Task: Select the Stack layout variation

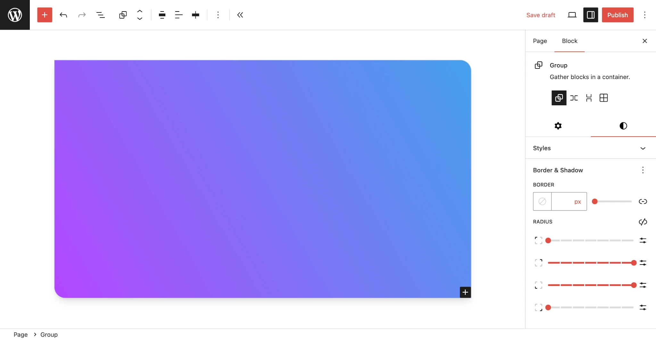Action: (x=589, y=98)
